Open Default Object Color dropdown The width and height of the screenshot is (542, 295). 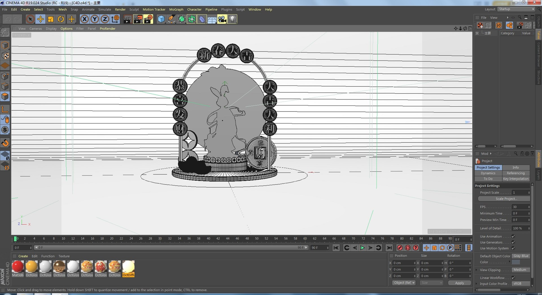pos(521,256)
